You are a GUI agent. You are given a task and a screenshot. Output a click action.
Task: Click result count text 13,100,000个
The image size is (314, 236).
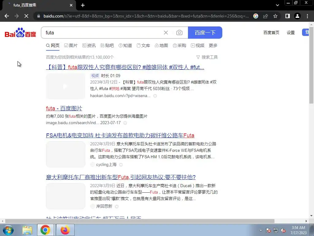pyautogui.click(x=102, y=57)
